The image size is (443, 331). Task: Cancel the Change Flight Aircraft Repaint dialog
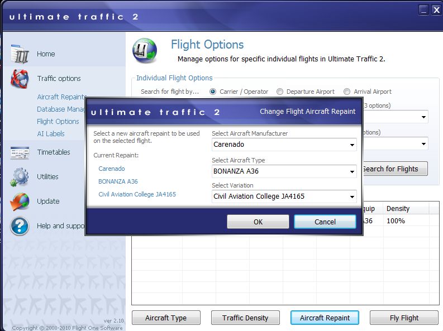(x=325, y=222)
